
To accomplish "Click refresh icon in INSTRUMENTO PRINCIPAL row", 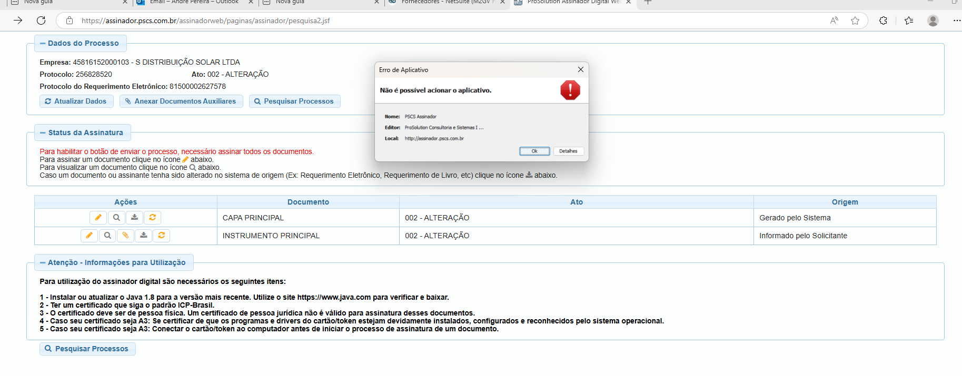I will (162, 236).
